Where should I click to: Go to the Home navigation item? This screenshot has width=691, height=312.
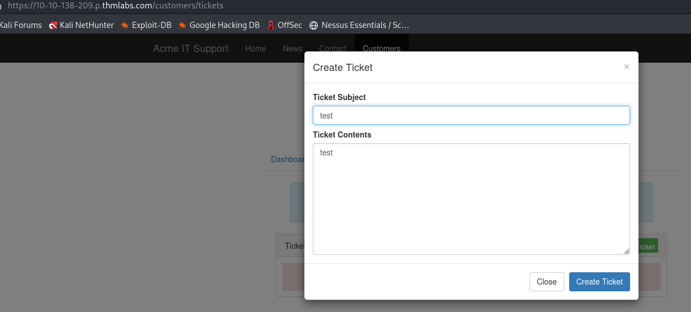(x=255, y=49)
